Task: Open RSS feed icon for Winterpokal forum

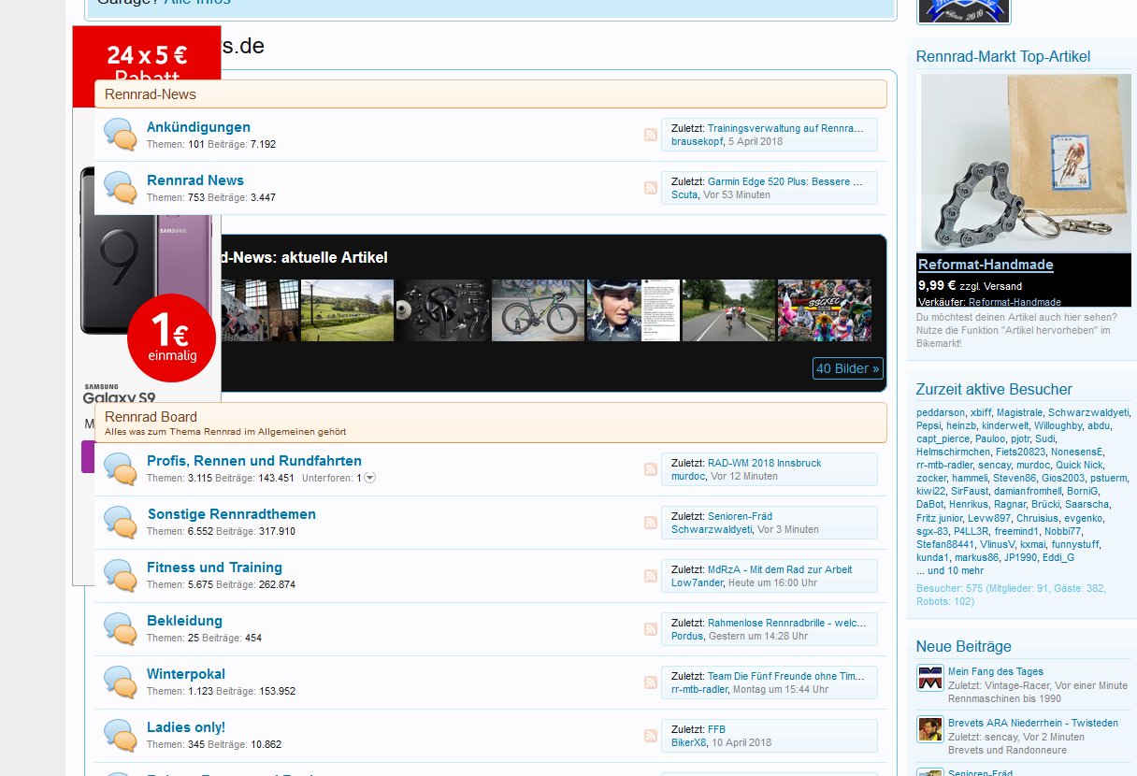Action: coord(651,683)
